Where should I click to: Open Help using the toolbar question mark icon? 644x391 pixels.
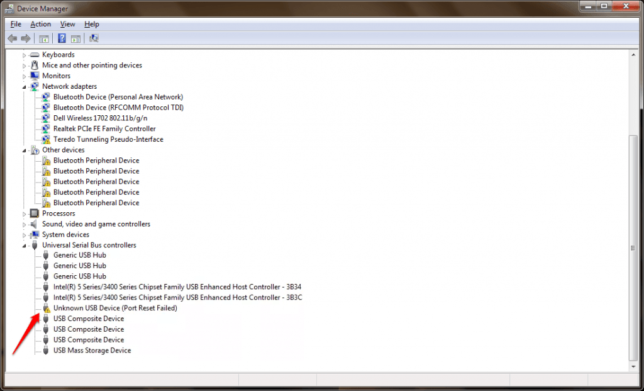pos(61,38)
